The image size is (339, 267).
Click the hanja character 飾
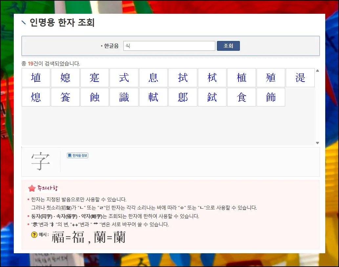coord(271,97)
